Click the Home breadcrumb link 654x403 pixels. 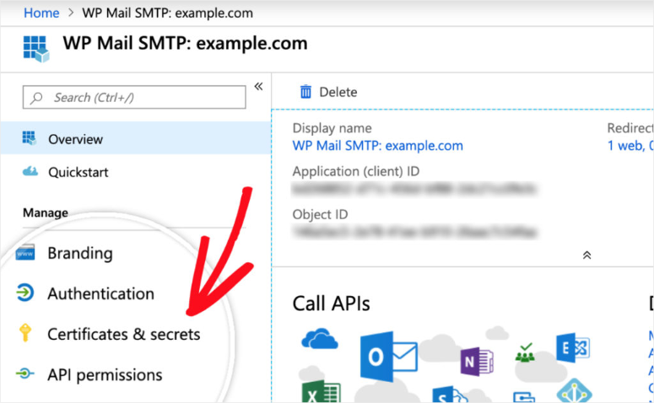[x=41, y=13]
